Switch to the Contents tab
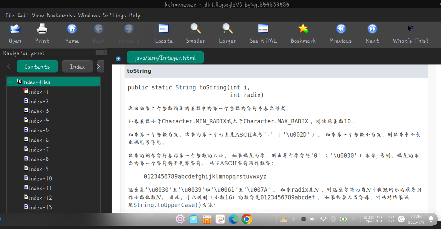The image size is (441, 229). point(37,66)
